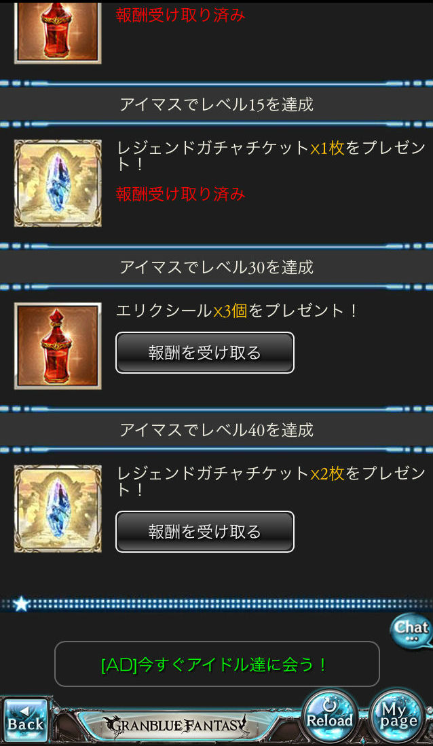Click the Elixir x3 reward text
Viewport: 433px width, 746px height.
pyautogui.click(x=237, y=311)
